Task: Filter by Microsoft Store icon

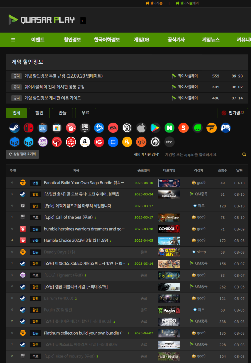Action: tap(57, 128)
